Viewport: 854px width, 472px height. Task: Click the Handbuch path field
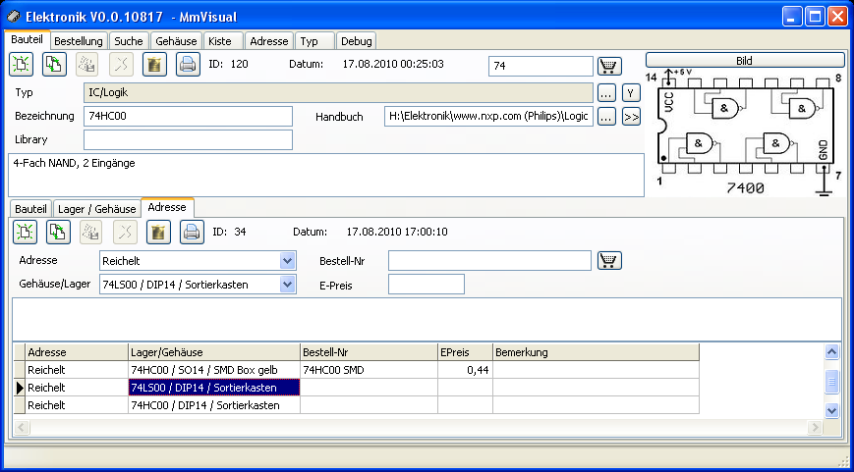point(488,116)
